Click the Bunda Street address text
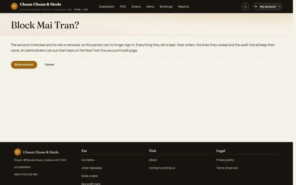 click(40, 160)
